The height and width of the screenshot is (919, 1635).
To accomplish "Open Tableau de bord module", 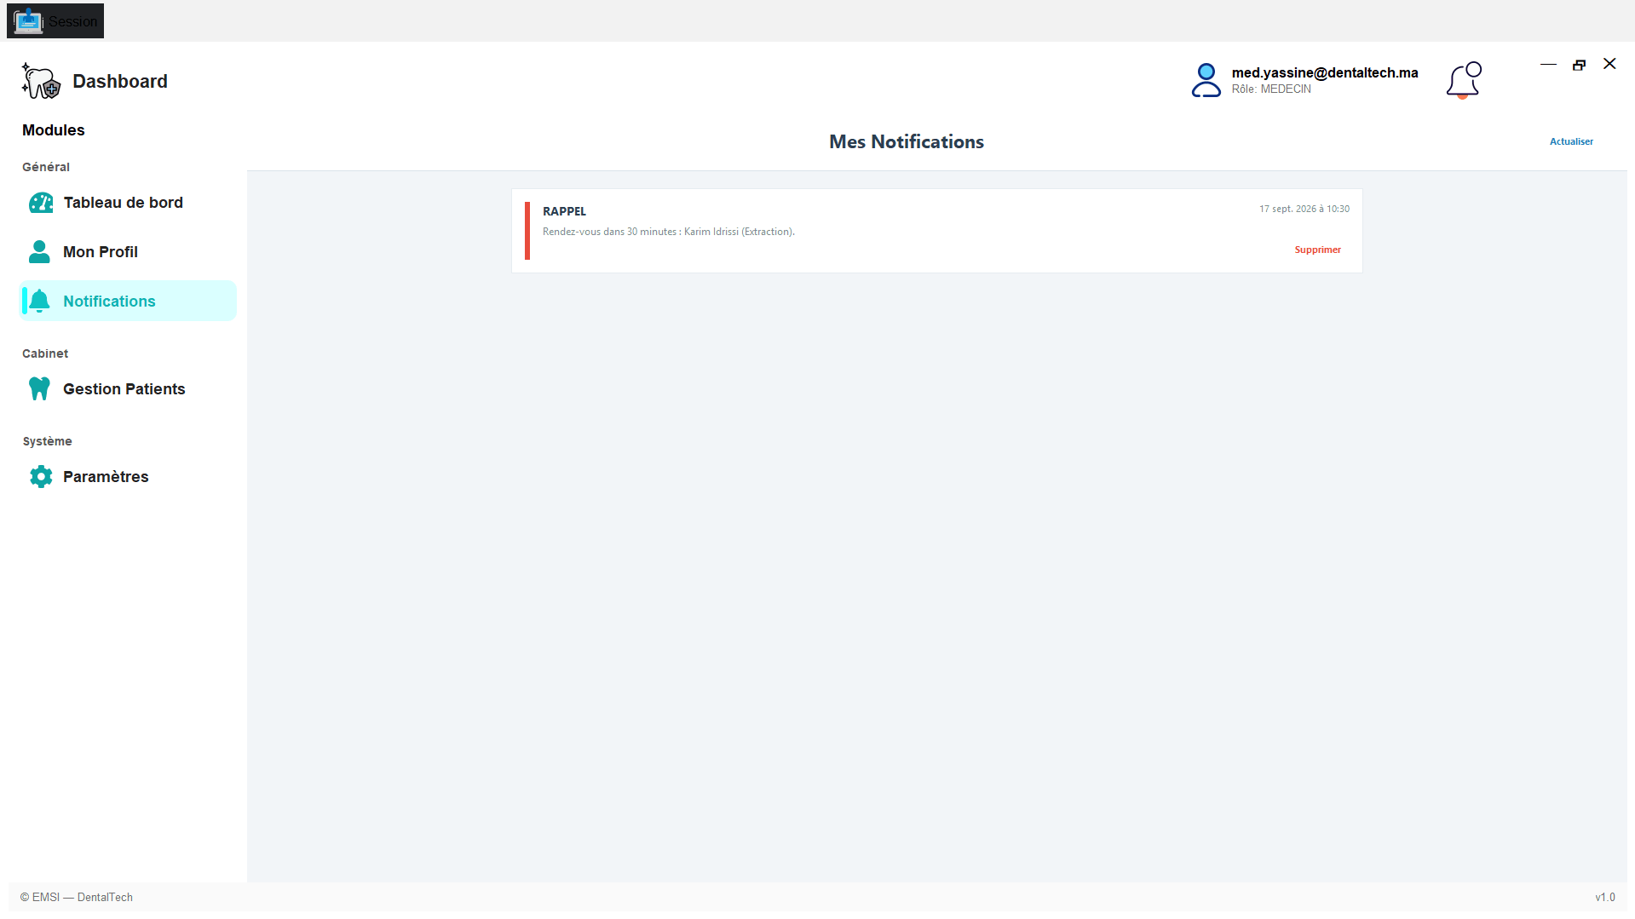I will coord(128,203).
